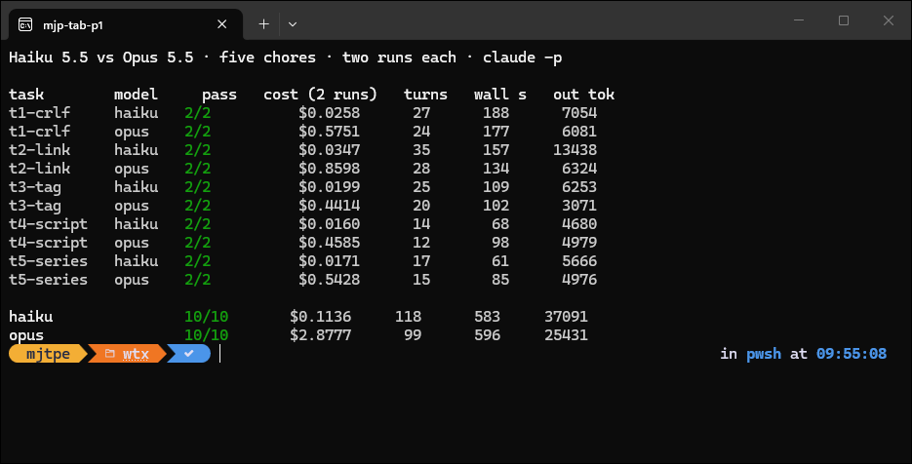Click the turns value 35
This screenshot has width=912, height=464.
coord(421,150)
